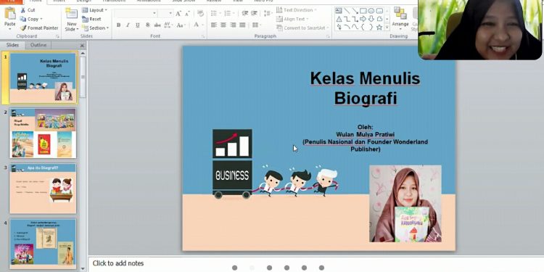Open the Columns dropdown
The height and width of the screenshot is (272, 544).
point(257,25)
